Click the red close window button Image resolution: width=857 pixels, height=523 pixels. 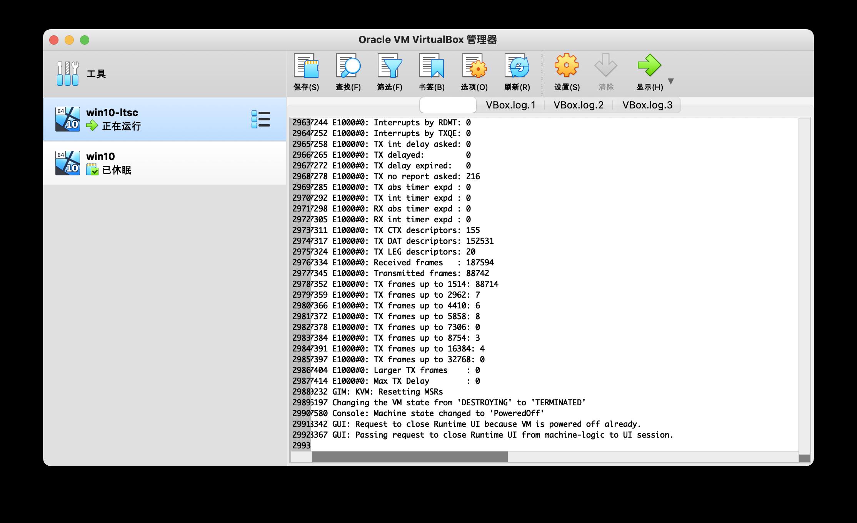(x=54, y=40)
